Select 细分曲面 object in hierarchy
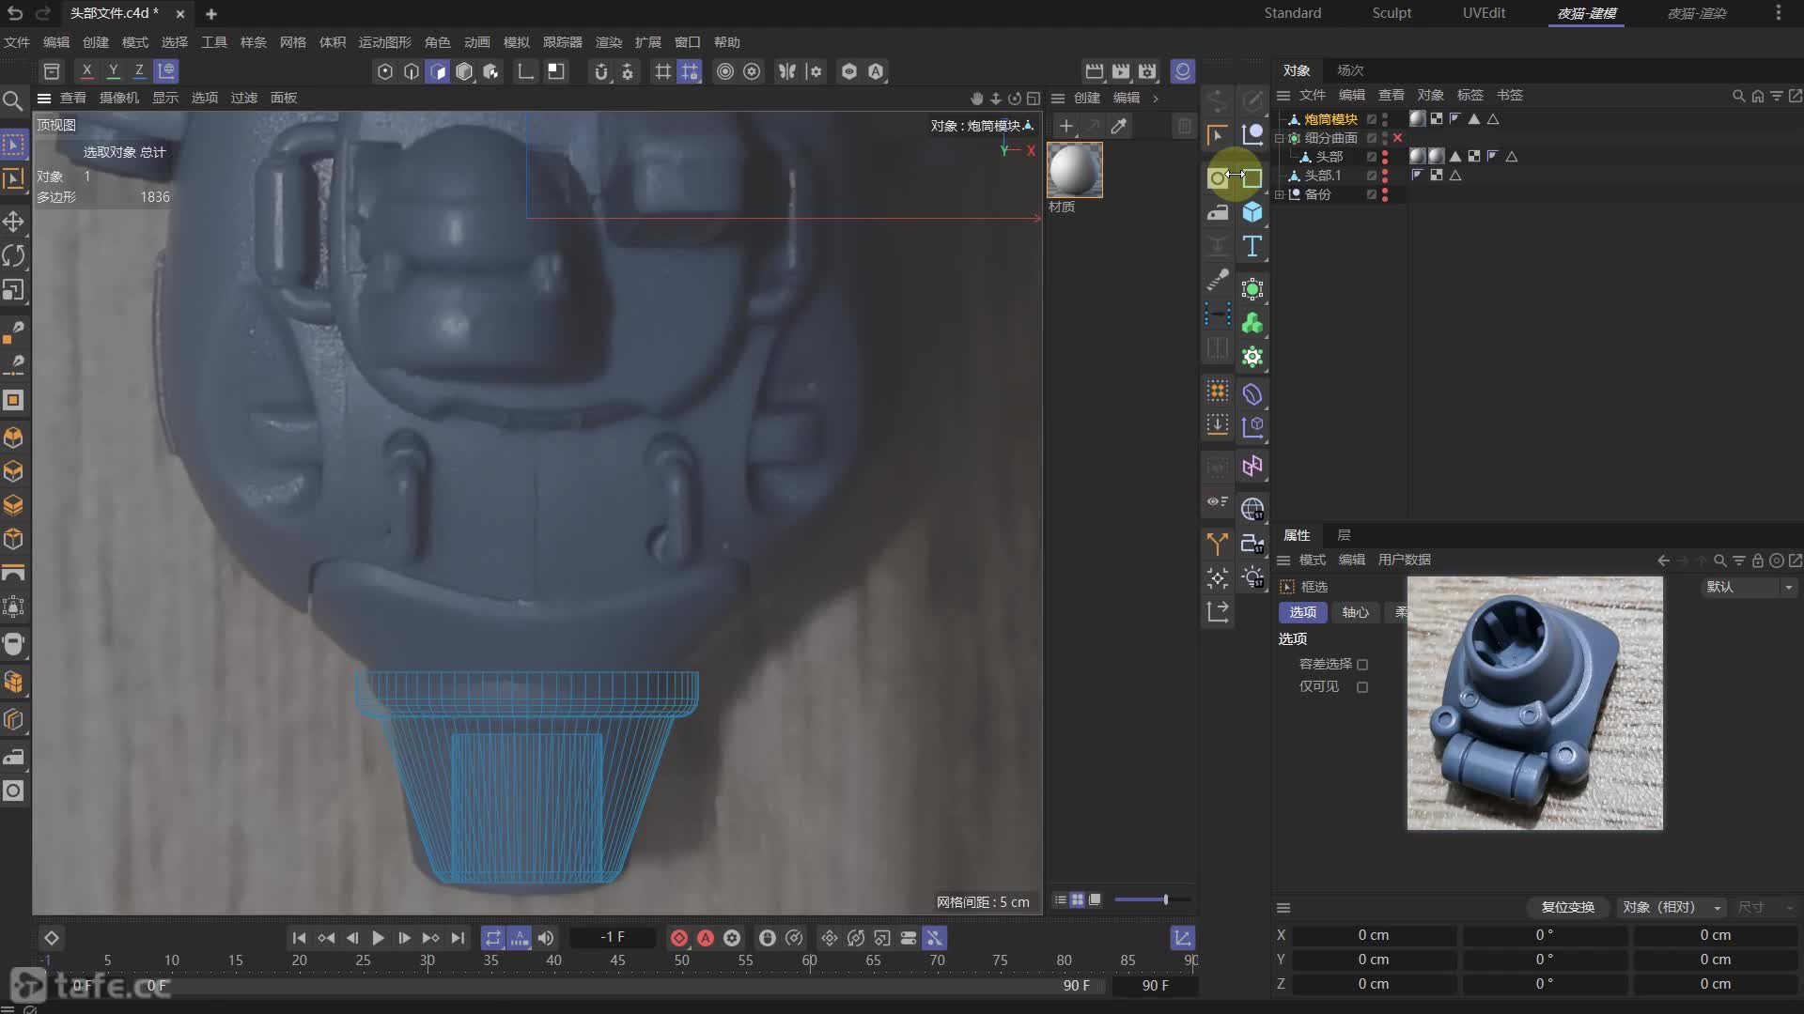 pyautogui.click(x=1330, y=138)
